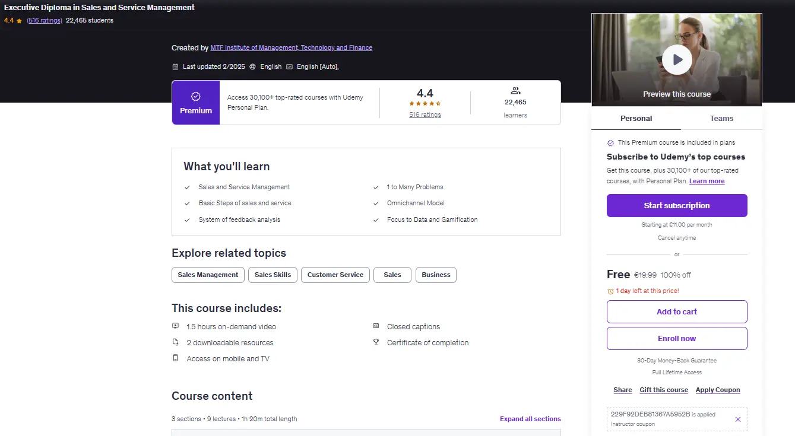Viewport: 795px width, 436px height.
Task: Select the Customer Service topic chip
Action: click(x=335, y=275)
